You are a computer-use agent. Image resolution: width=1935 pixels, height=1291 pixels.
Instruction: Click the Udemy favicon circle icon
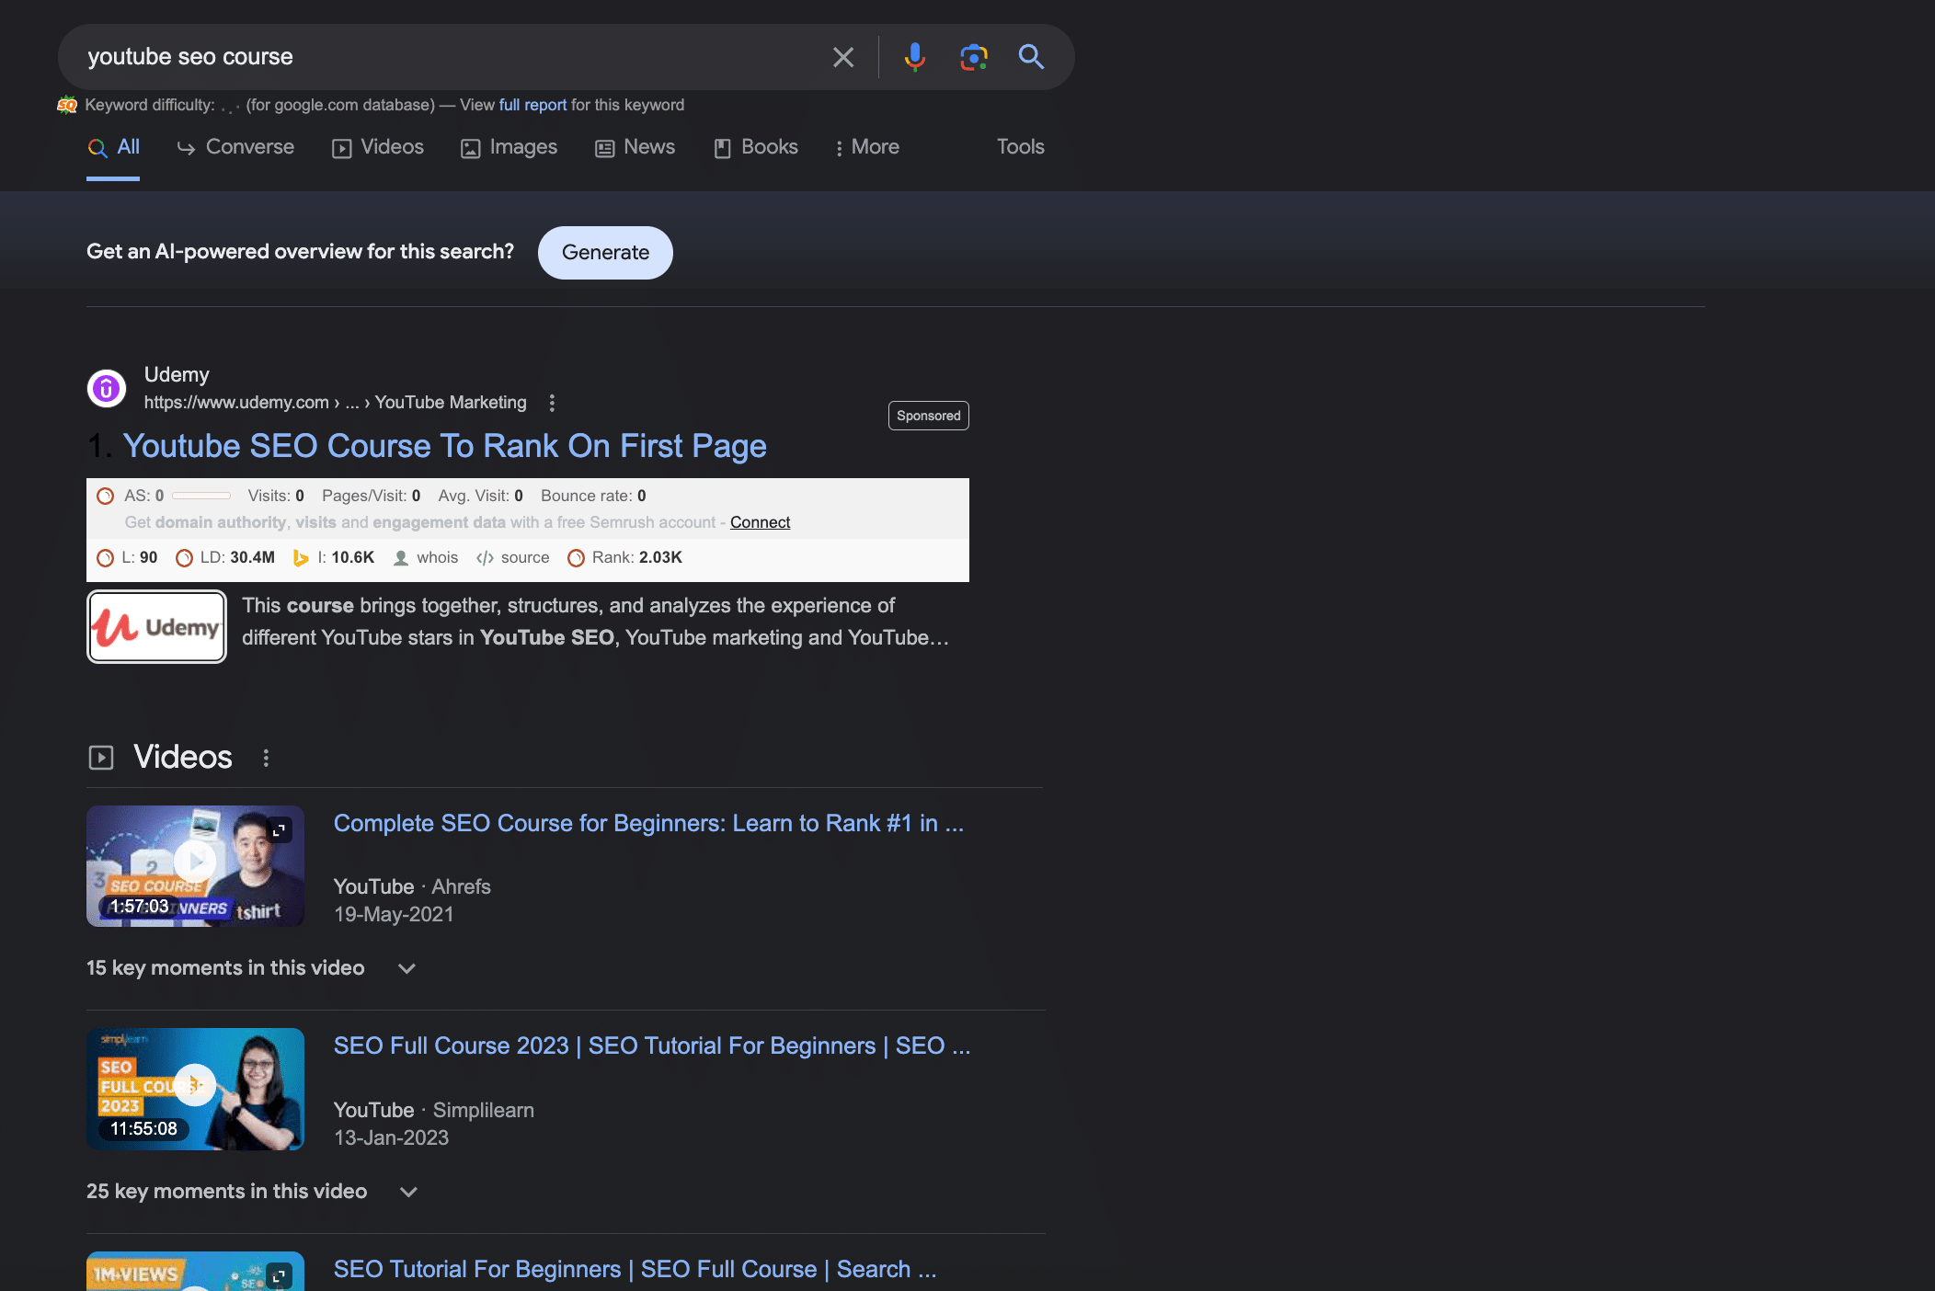click(x=107, y=388)
